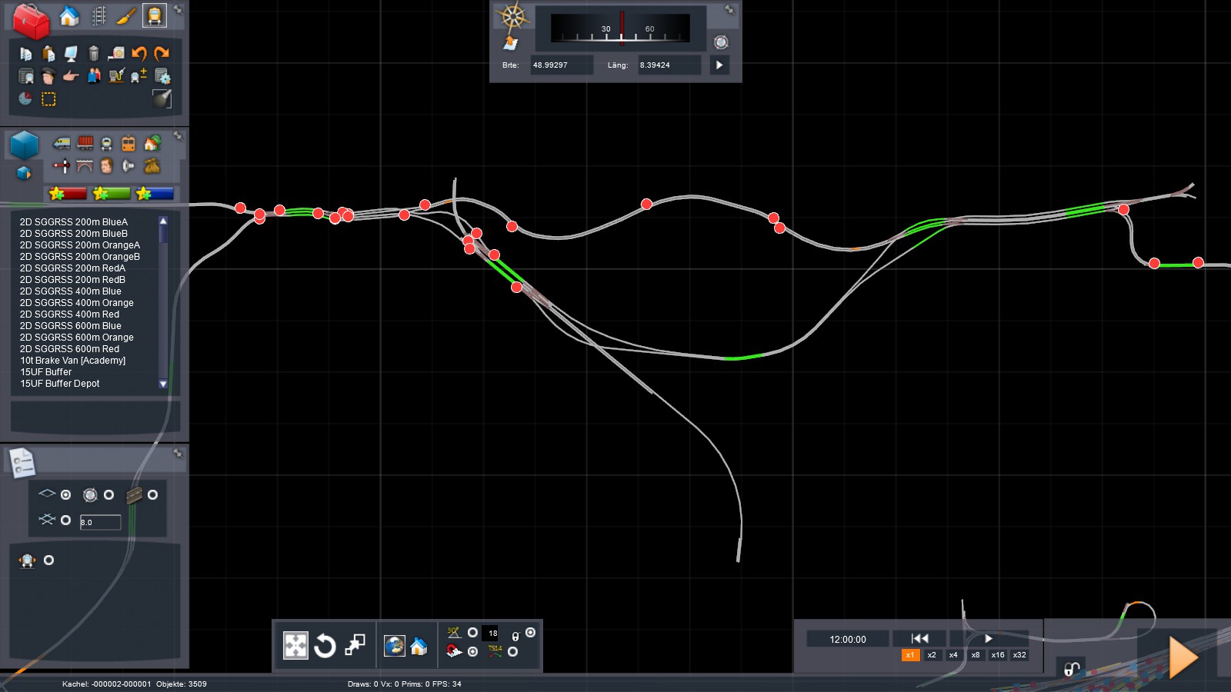Pin the options panel with pushpin
Image resolution: width=1231 pixels, height=692 pixels.
[x=178, y=454]
